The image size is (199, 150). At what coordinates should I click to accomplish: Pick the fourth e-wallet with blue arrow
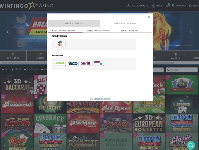[98, 63]
